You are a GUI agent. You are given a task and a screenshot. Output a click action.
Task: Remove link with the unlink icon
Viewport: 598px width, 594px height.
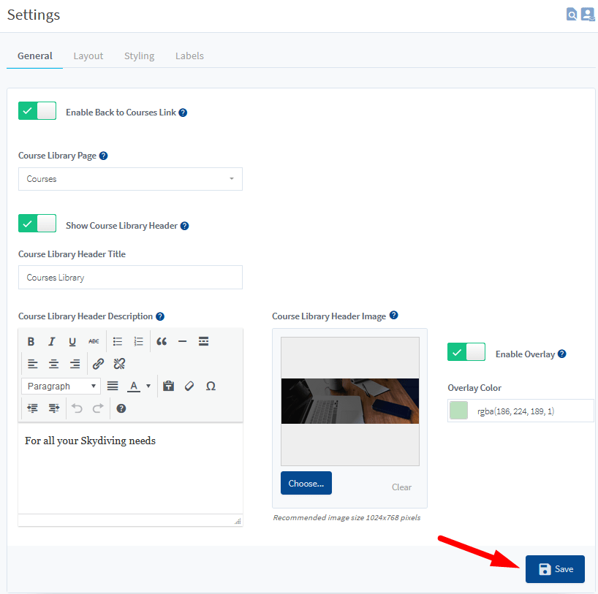point(119,364)
